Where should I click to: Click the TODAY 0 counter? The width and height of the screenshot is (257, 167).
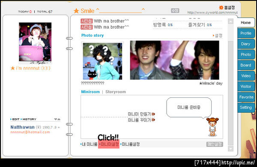pos(25,12)
